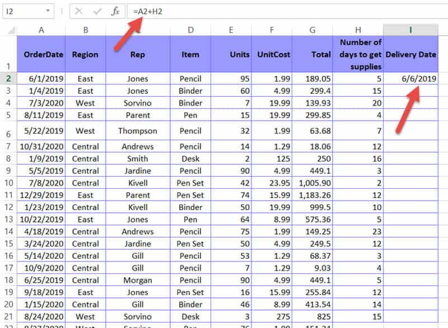Screen dimensions: 448x328
Task: Select the cell containing Thompson
Action: coord(138,130)
